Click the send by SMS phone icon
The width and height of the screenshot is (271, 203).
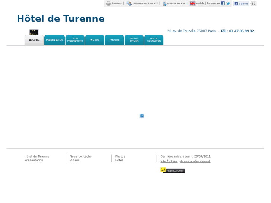[164, 3]
